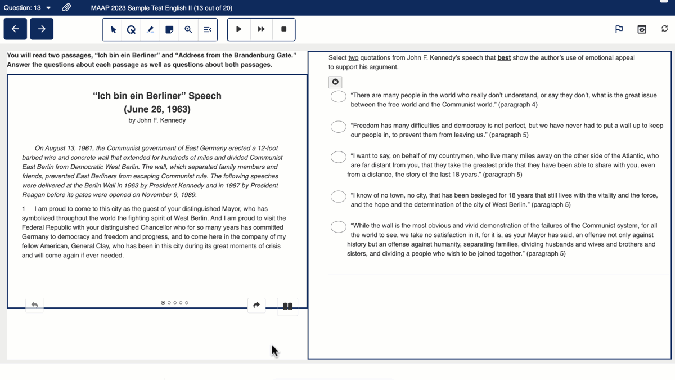675x380 pixels.
Task: Click the fast-forward audio button
Action: coord(261,29)
